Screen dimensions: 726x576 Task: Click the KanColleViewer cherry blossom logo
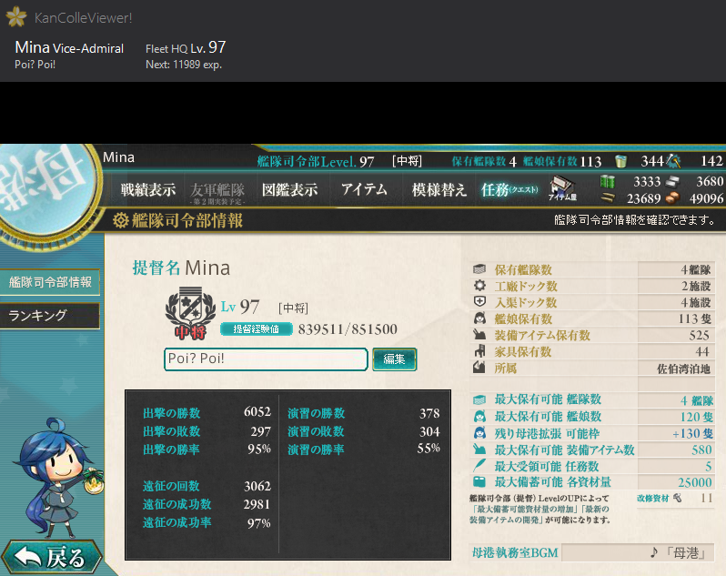coord(16,16)
